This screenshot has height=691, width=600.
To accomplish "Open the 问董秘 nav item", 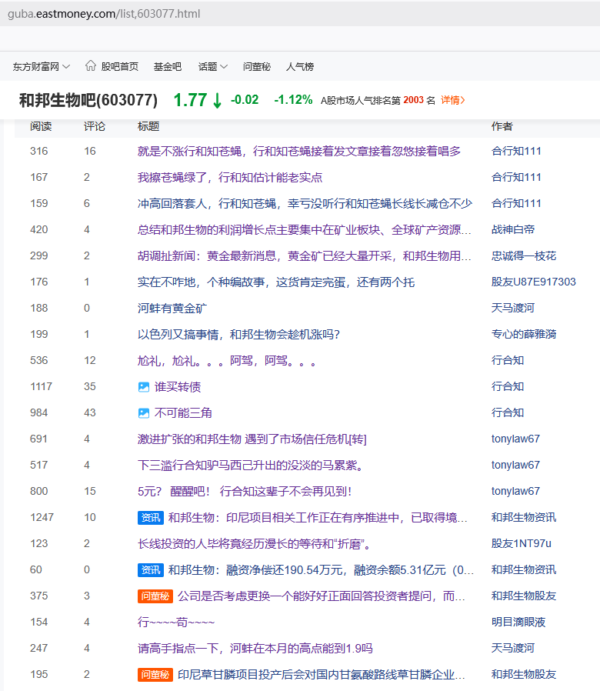I will click(257, 66).
